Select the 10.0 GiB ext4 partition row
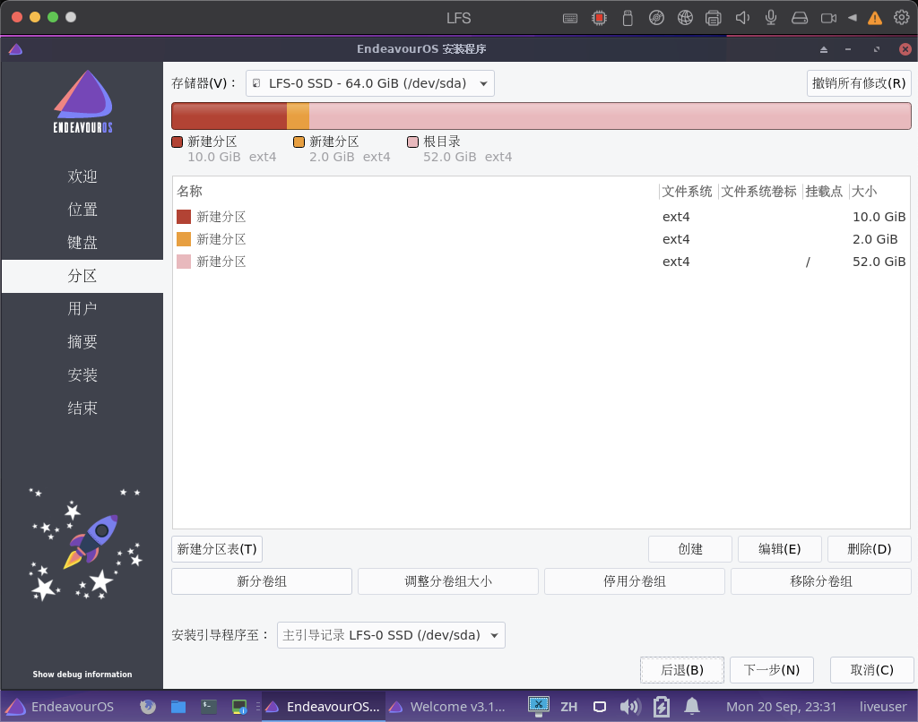The image size is (918, 722). coord(541,217)
